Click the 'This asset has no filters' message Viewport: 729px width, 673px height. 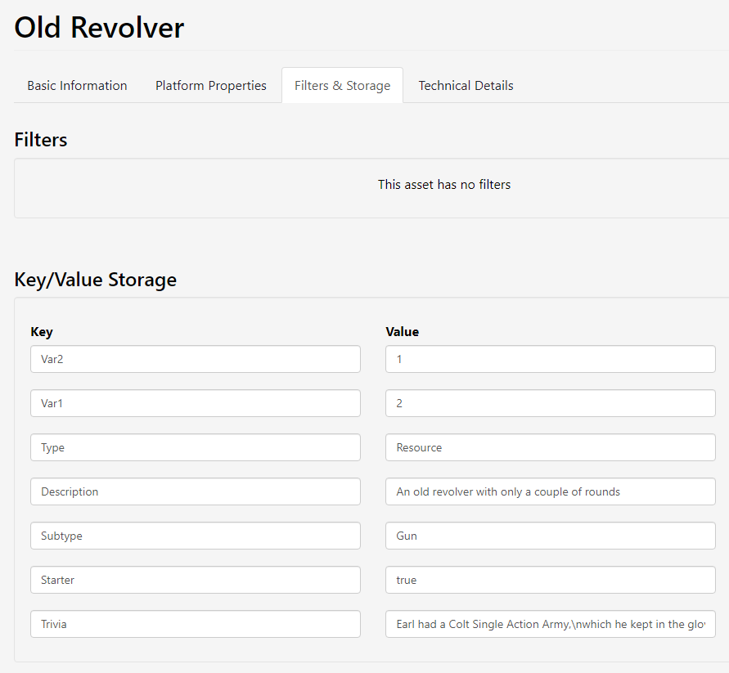(443, 185)
